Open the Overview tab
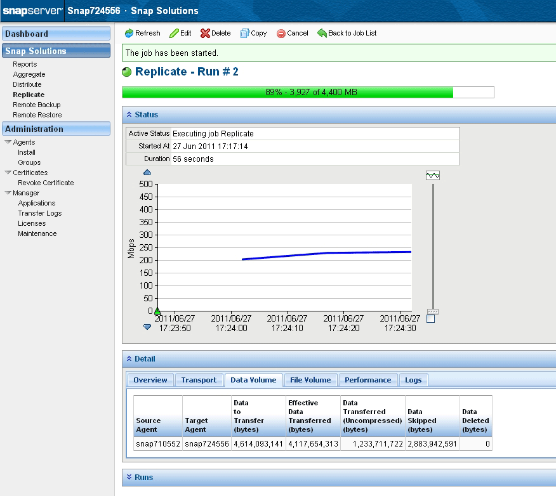Image resolution: width=556 pixels, height=496 pixels. (150, 380)
